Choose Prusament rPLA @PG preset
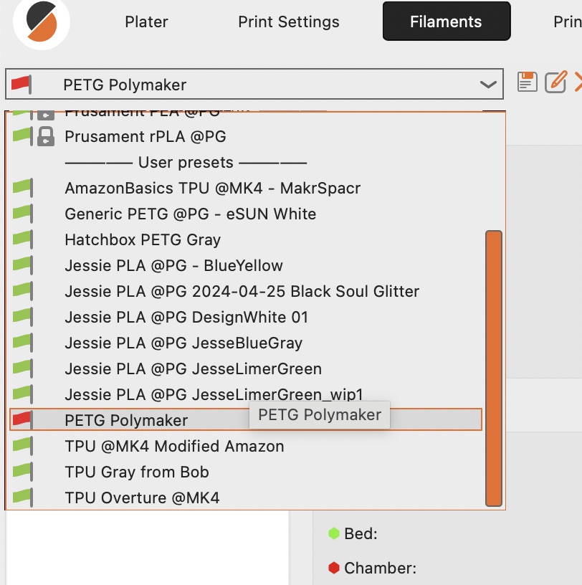 click(145, 136)
